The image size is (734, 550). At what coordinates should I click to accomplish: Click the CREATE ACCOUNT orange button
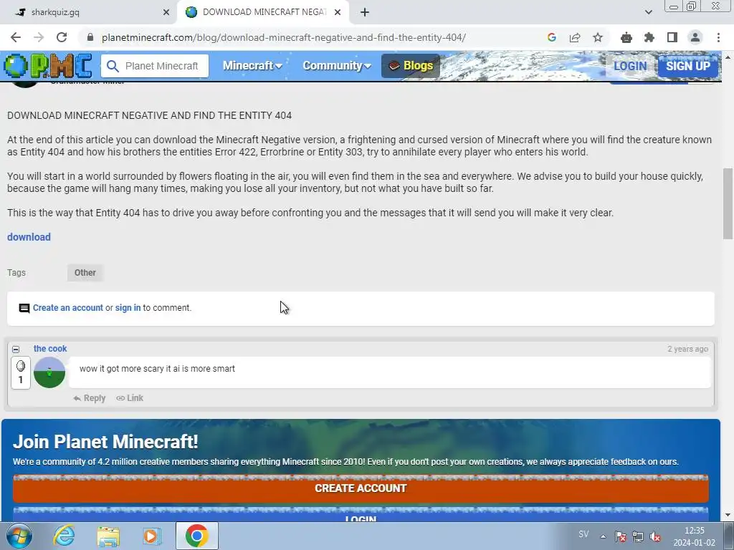tap(361, 488)
